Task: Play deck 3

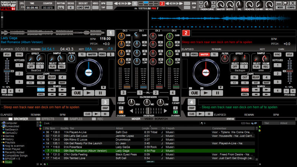Action: tap(96, 114)
